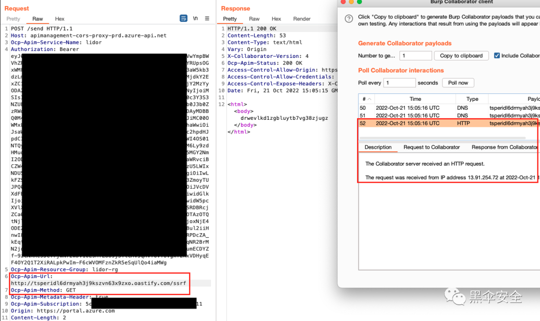Click the 'POST /send HTTP/1.1' request line
This screenshot has height=321, width=540.
[x=41, y=28]
